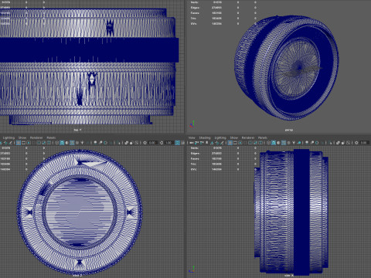Select Smooth Shade All in front panel toolbar

(62, 142)
